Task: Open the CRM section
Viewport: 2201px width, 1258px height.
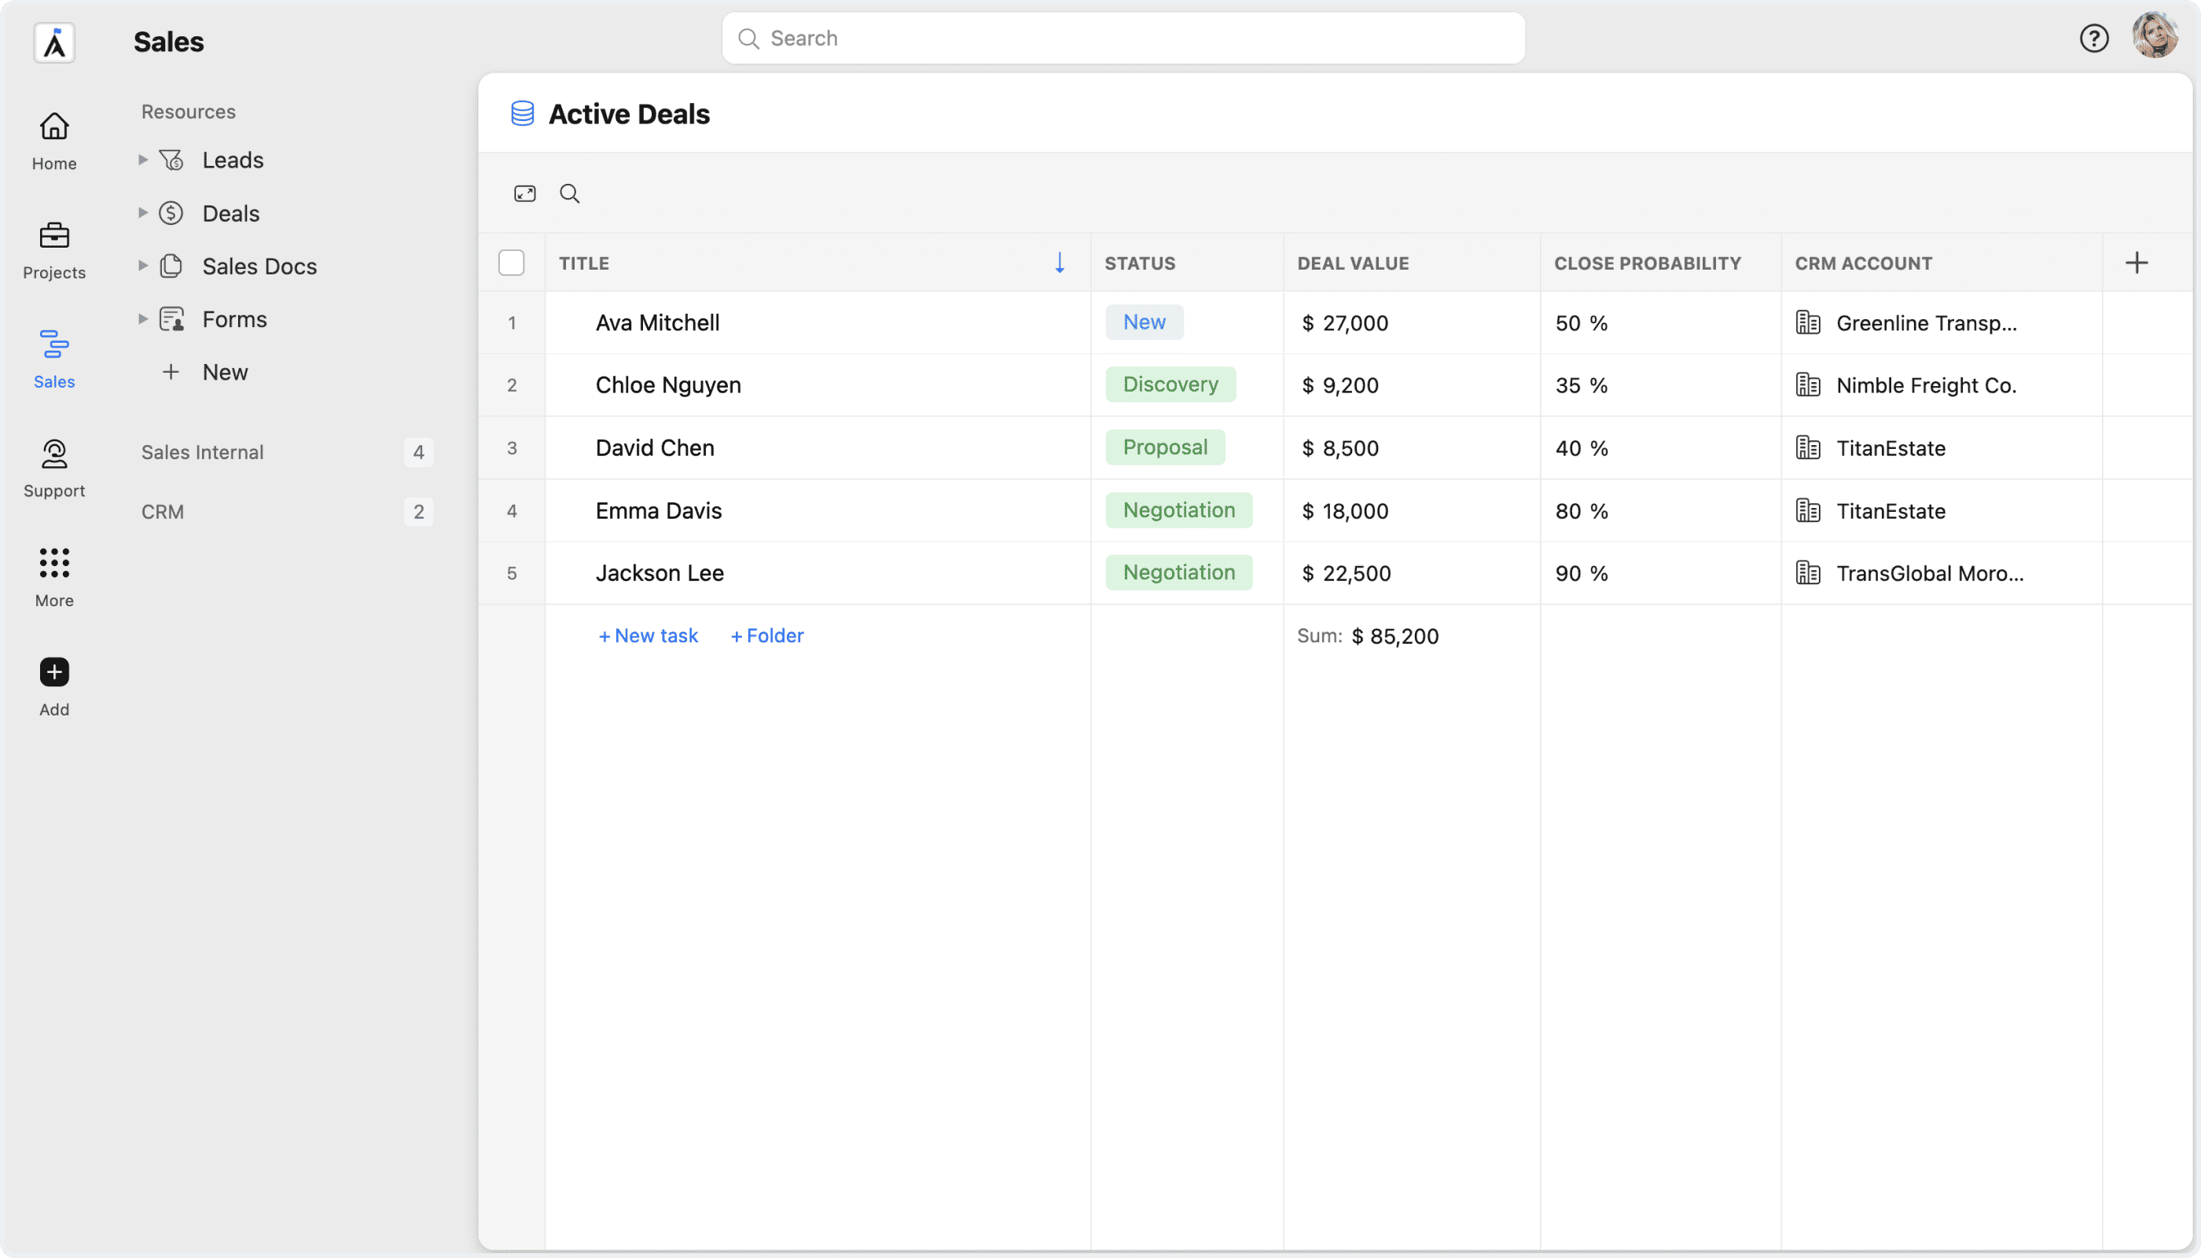Action: coord(163,512)
